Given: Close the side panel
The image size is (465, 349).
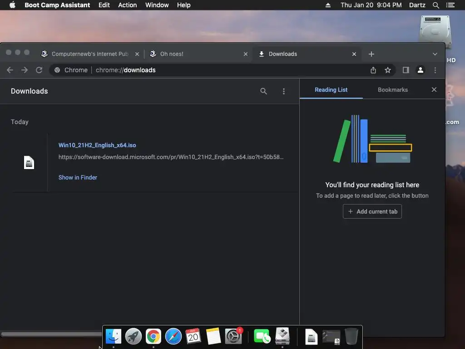Looking at the screenshot, I should [434, 90].
